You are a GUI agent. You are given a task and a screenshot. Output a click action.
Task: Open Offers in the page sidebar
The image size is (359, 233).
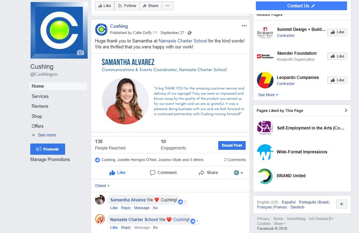tap(38, 126)
